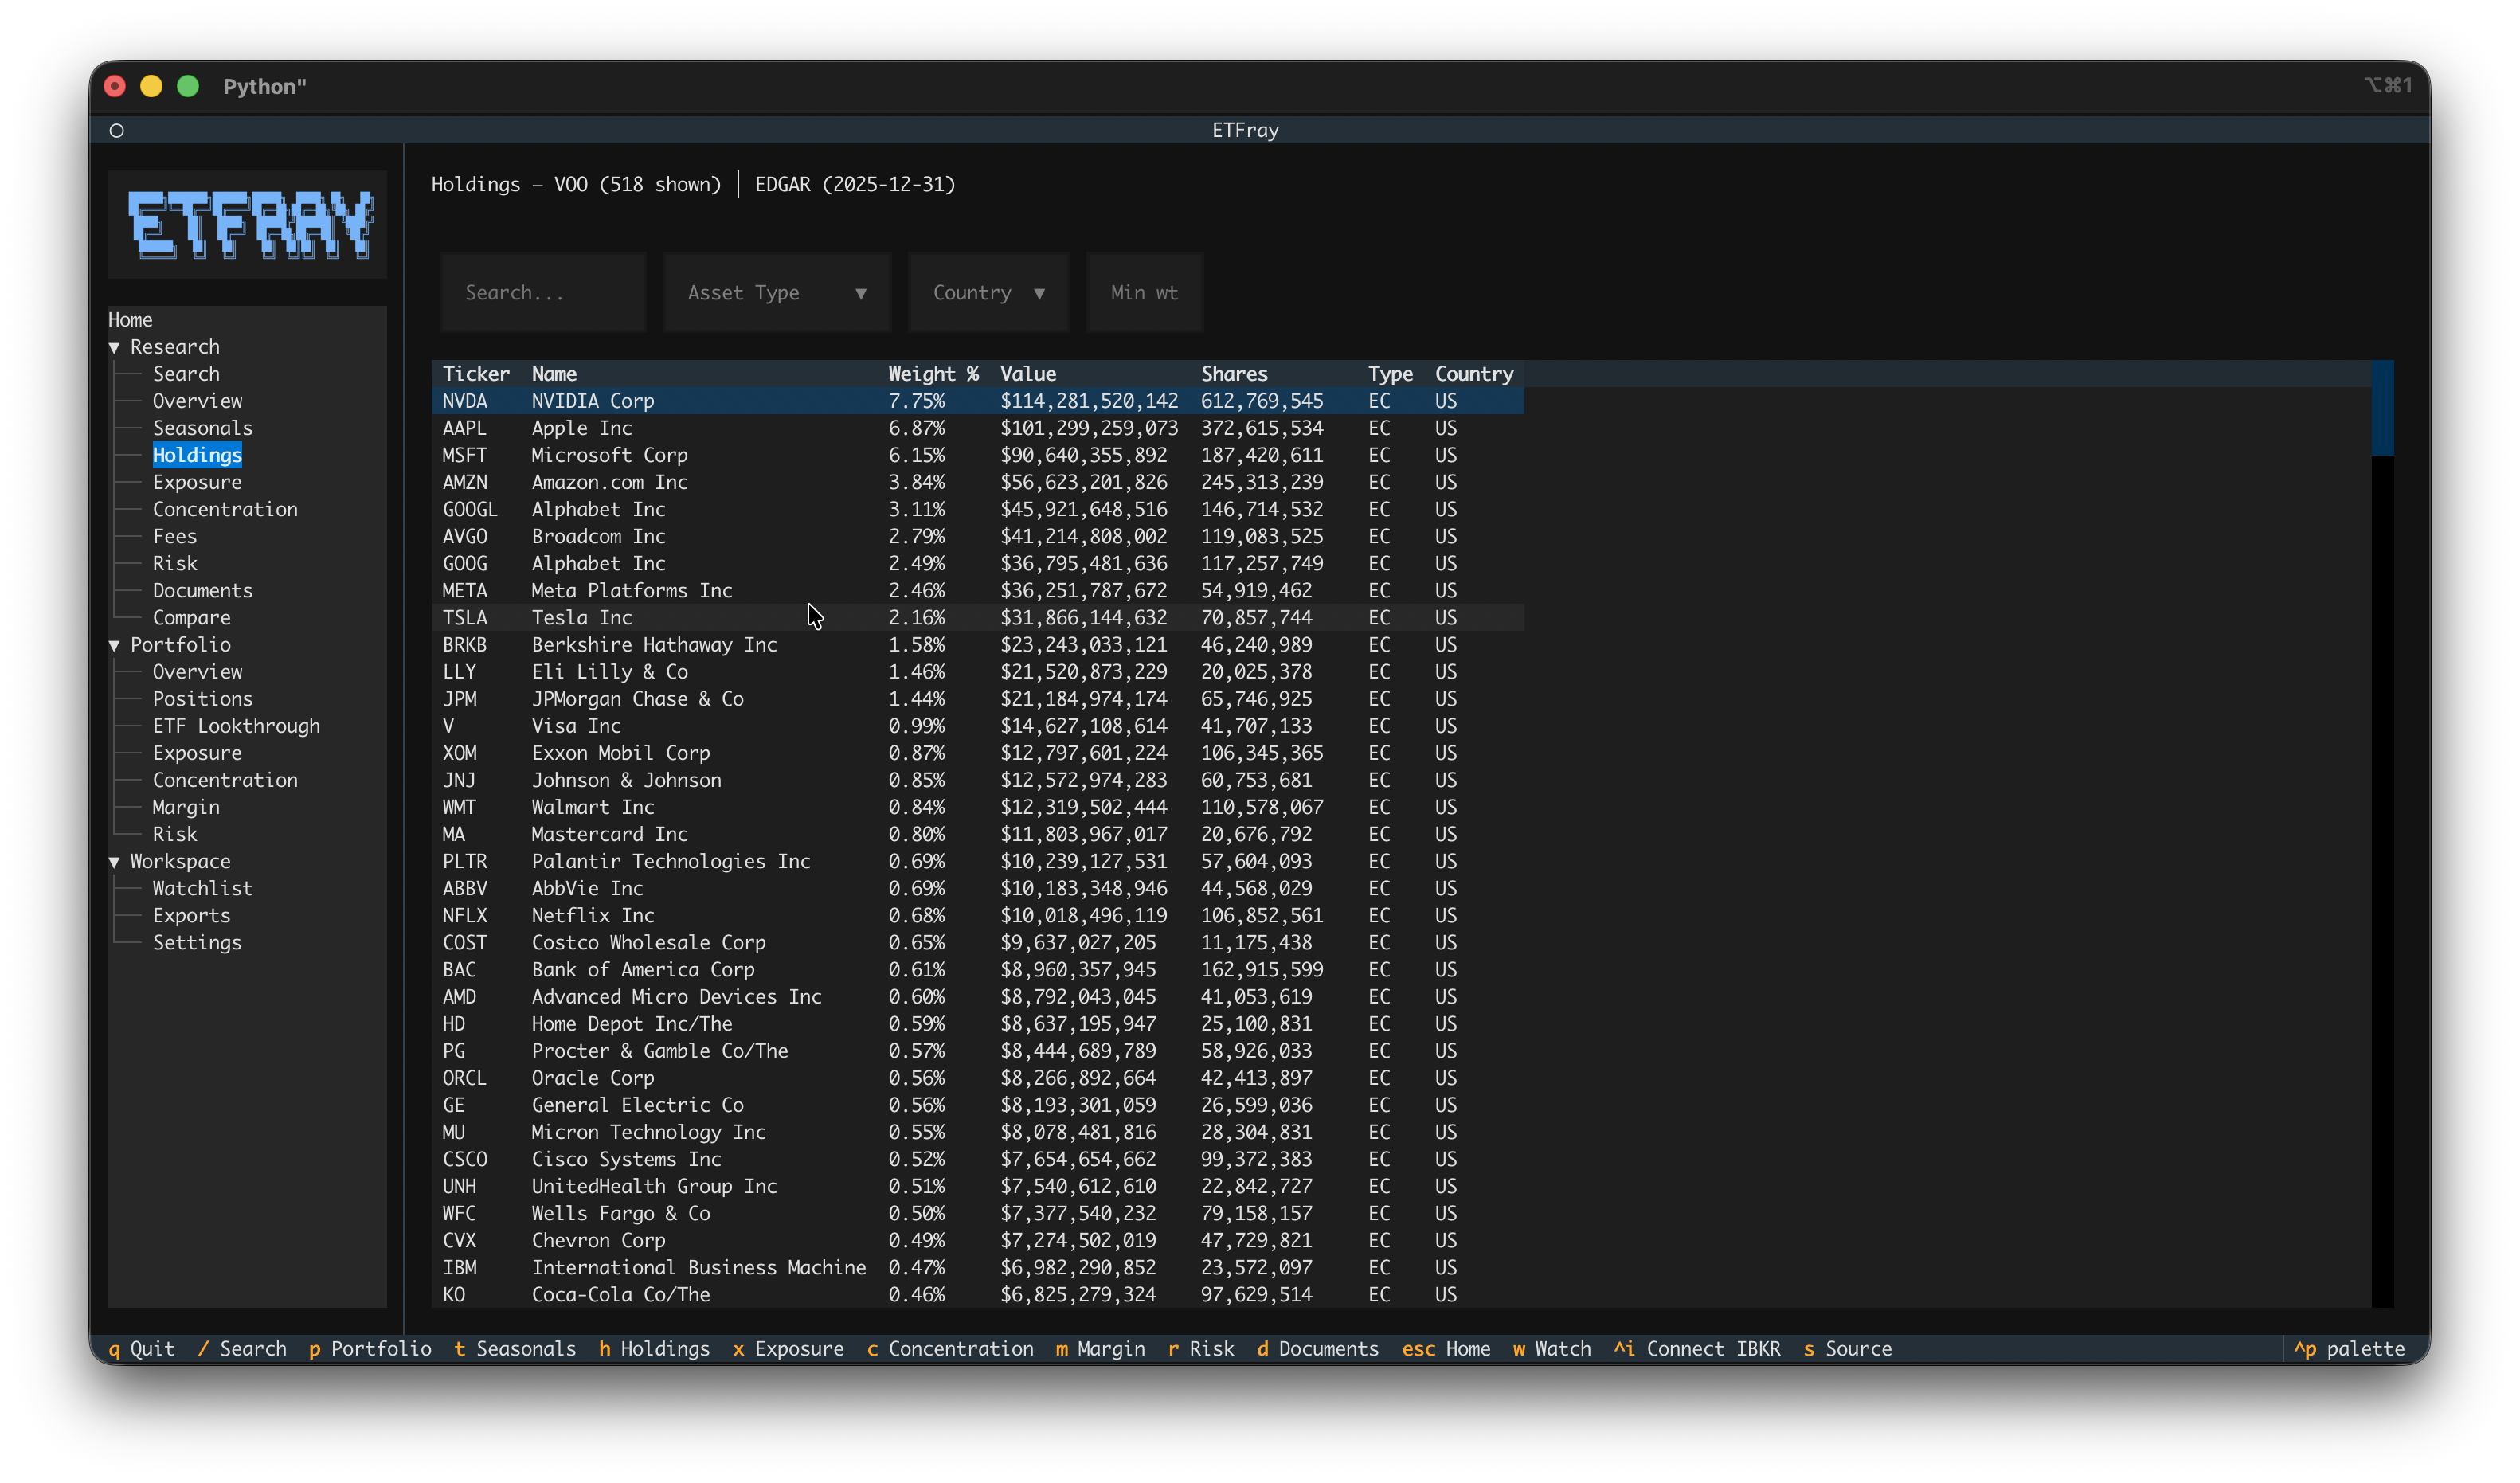Click r Risk in the footer

(x=1201, y=1349)
